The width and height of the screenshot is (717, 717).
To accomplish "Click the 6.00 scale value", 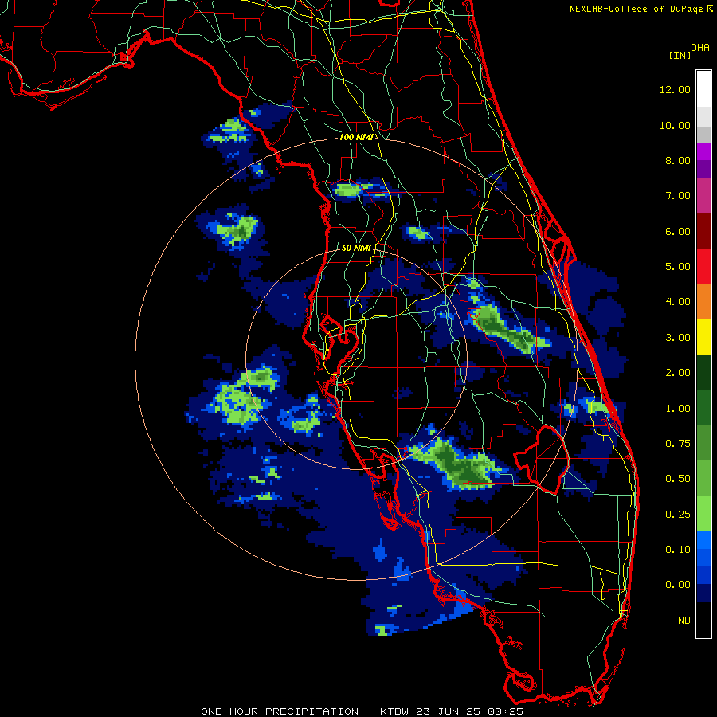I will pos(678,231).
